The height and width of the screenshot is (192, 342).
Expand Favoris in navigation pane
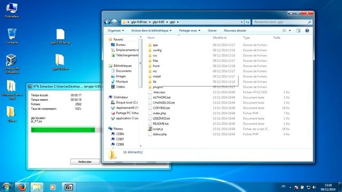tap(118, 39)
